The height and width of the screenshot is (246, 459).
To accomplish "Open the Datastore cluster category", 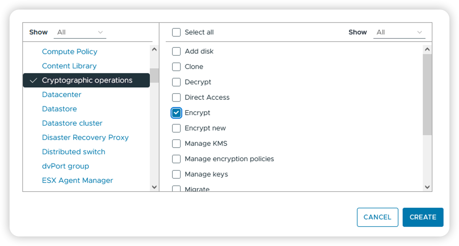I will [x=72, y=123].
